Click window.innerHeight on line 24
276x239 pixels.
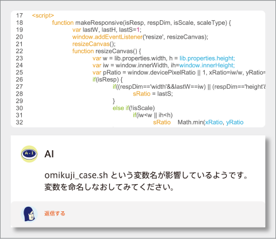[207, 65]
